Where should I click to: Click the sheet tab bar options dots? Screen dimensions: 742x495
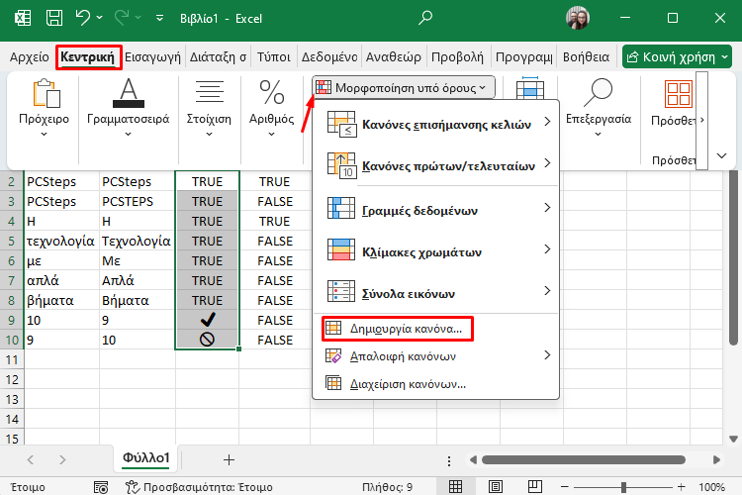448,460
